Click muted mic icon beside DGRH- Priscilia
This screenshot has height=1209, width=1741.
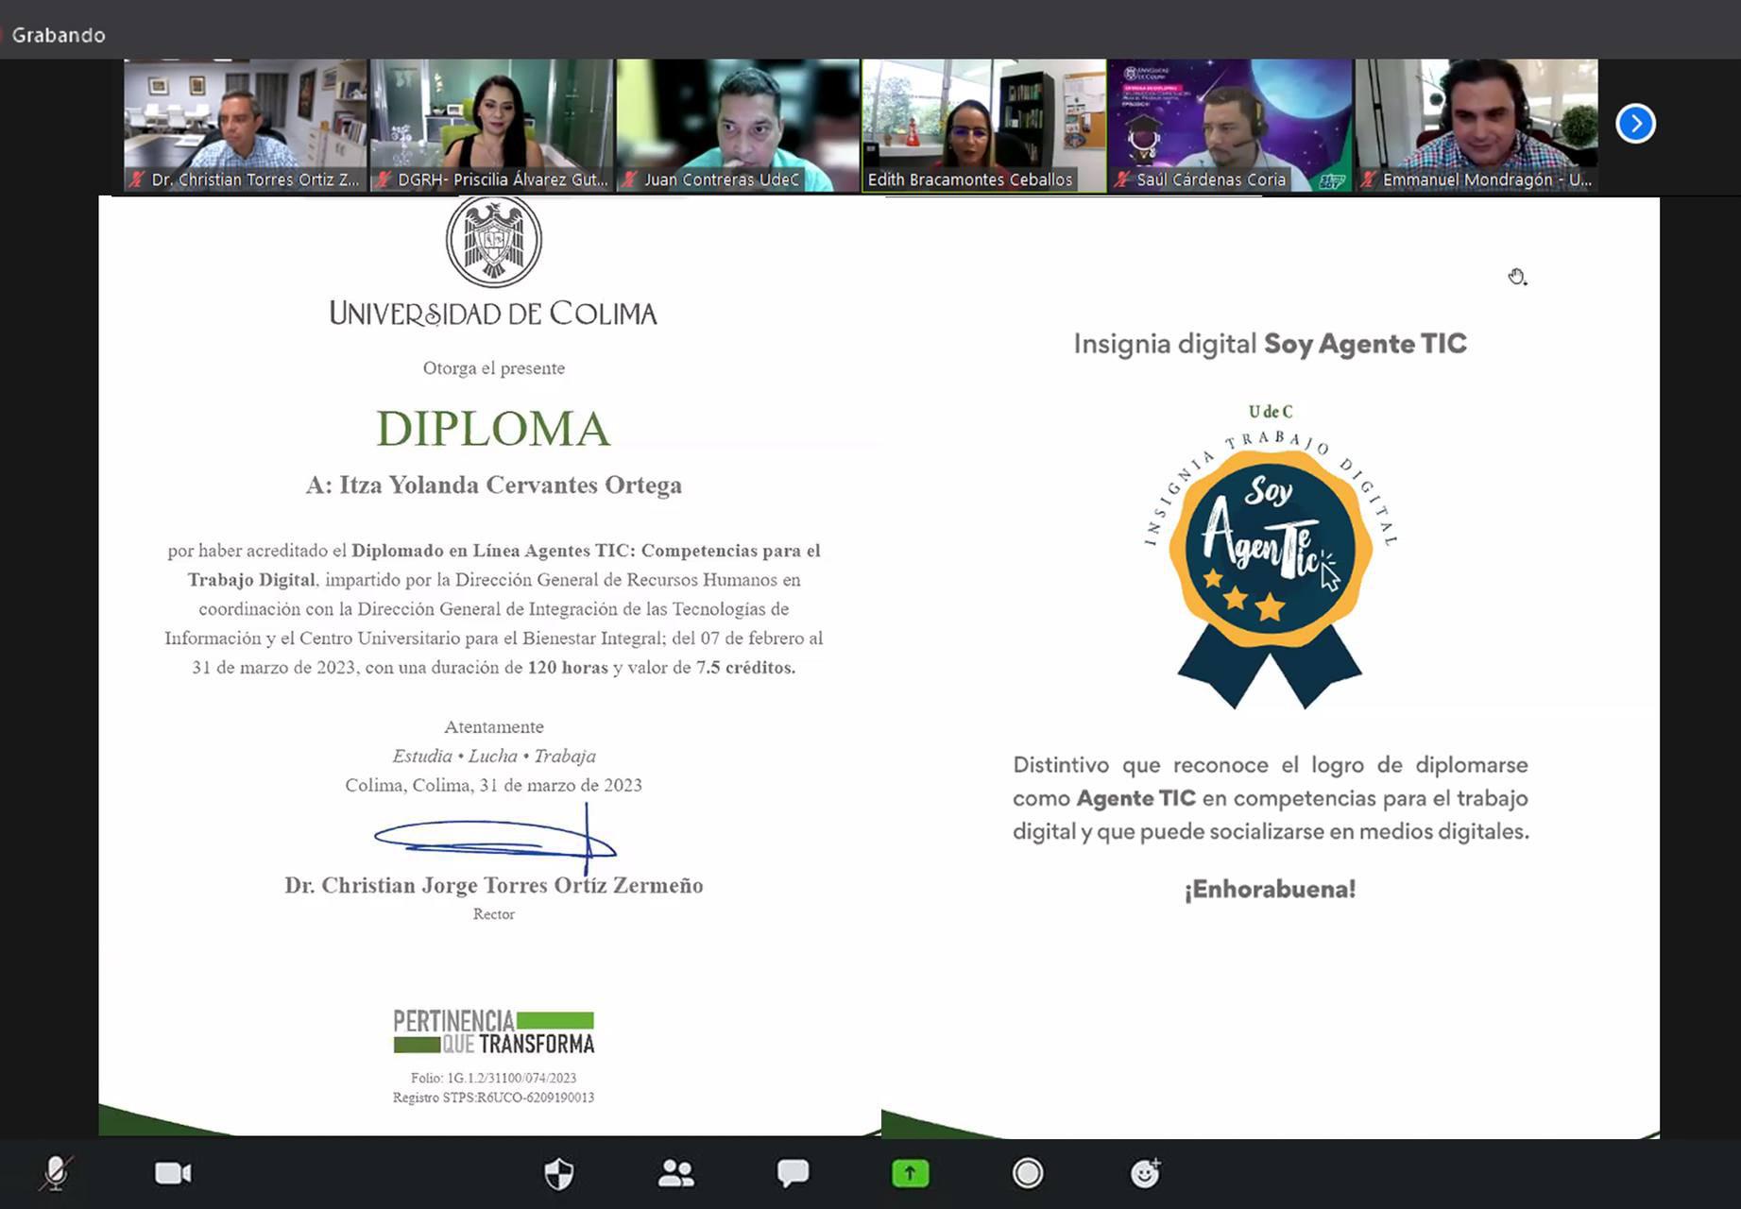tap(384, 179)
